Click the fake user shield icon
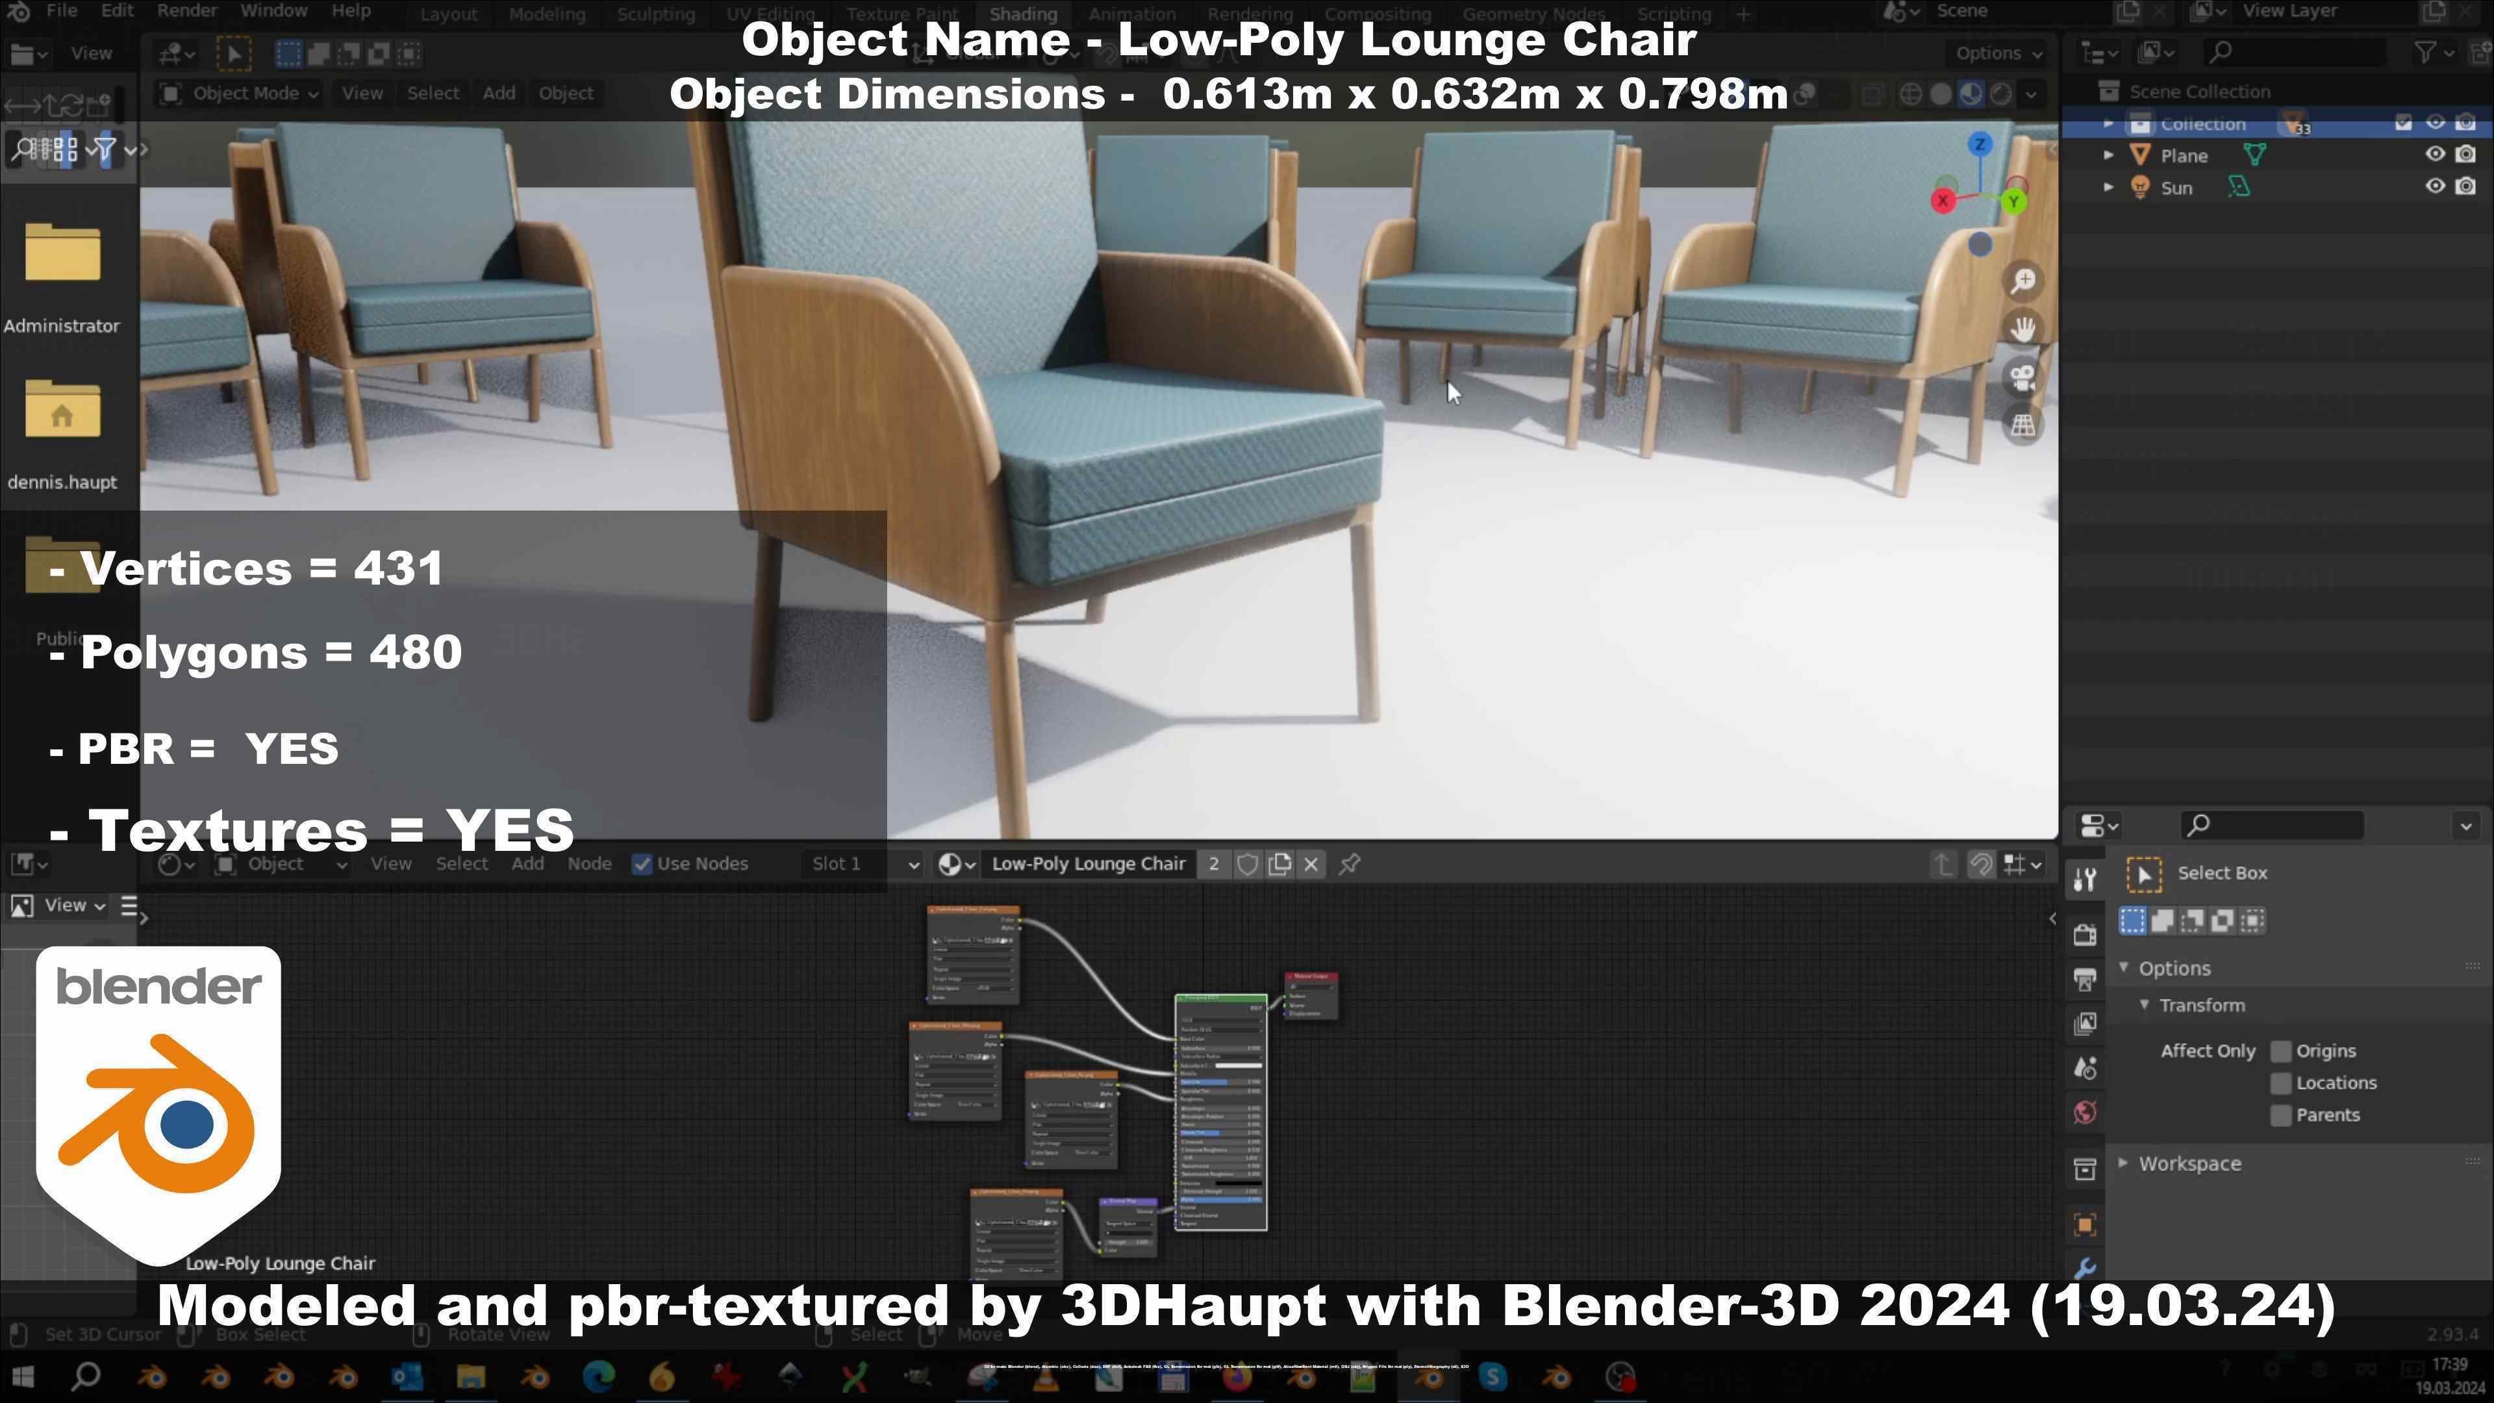The height and width of the screenshot is (1403, 2494). tap(1247, 864)
